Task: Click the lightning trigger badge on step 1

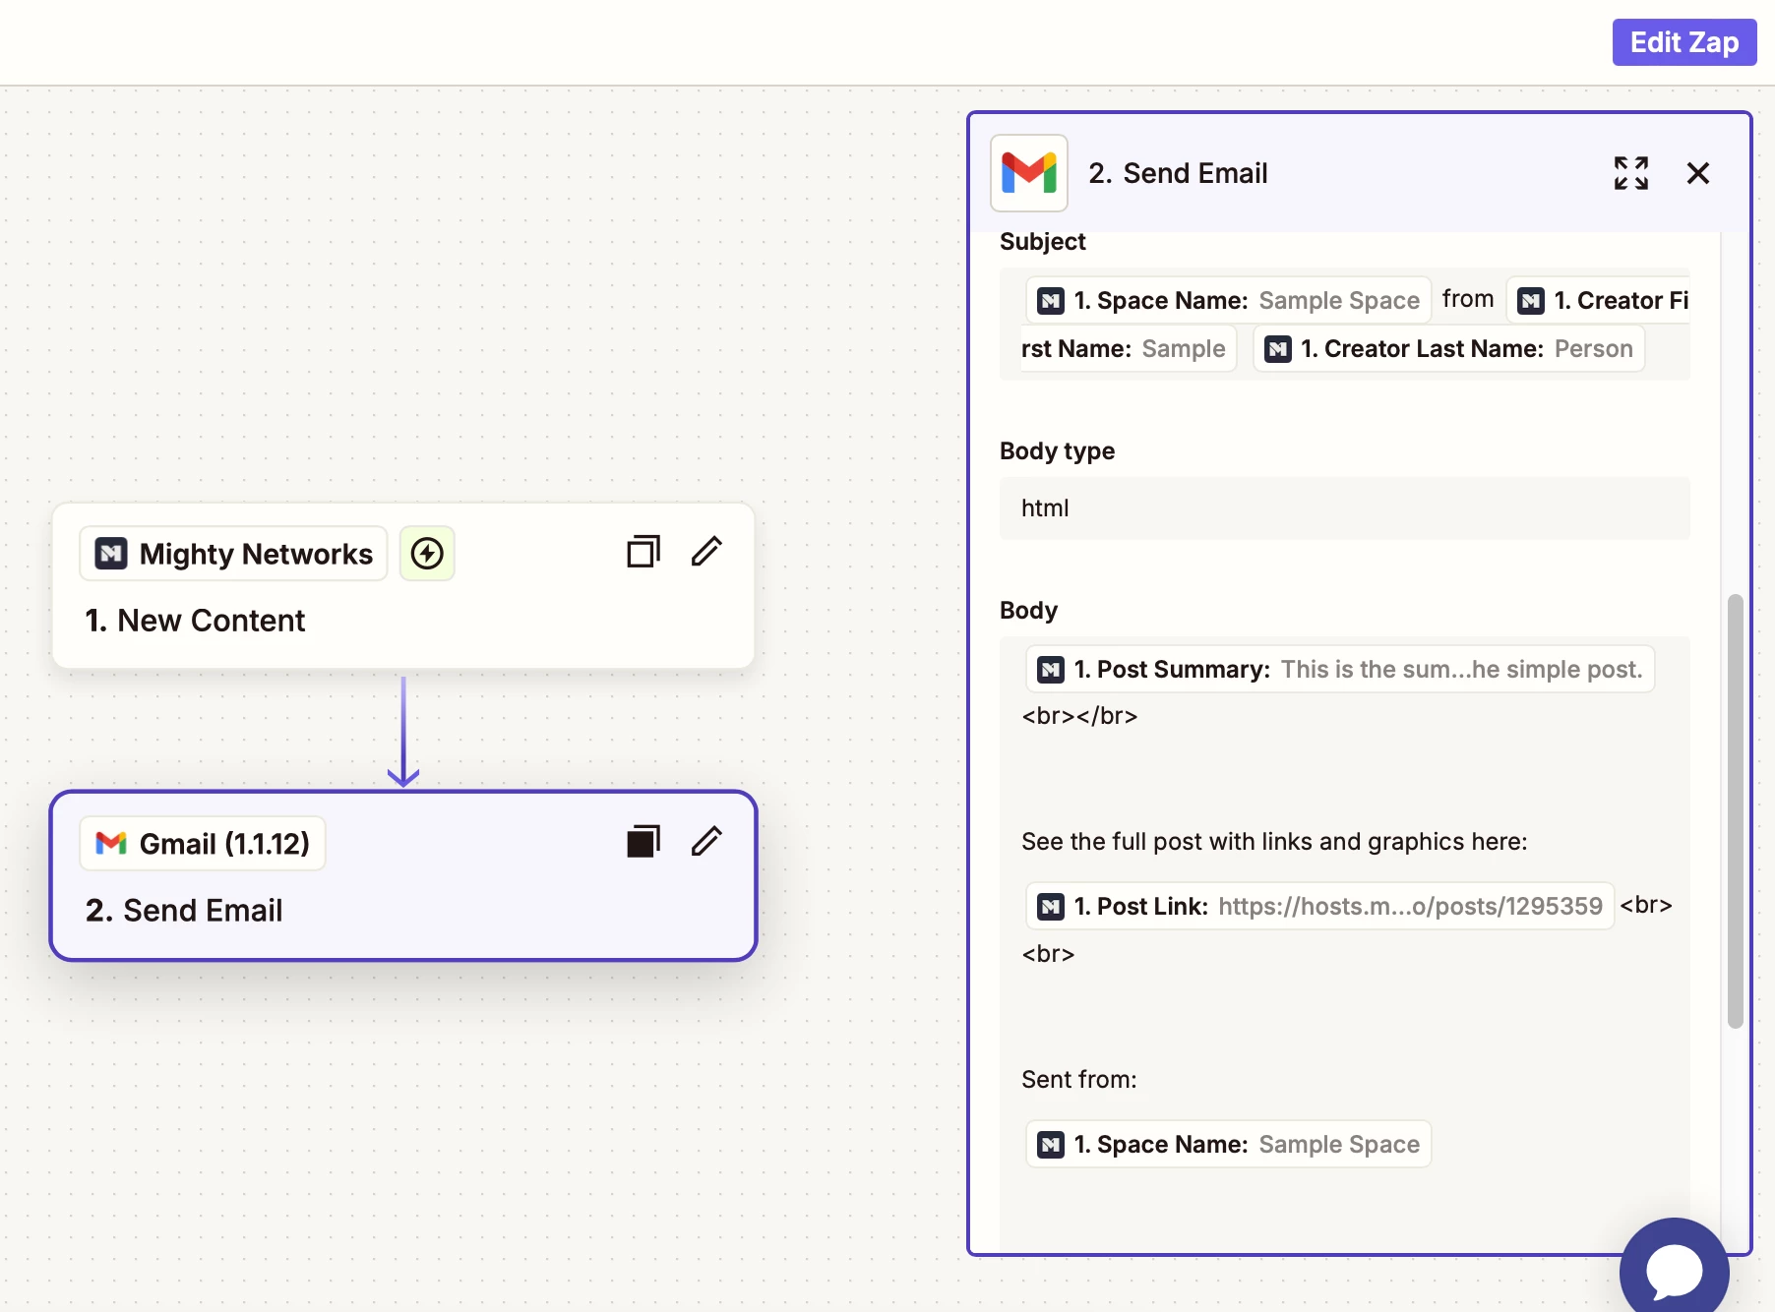Action: point(427,554)
